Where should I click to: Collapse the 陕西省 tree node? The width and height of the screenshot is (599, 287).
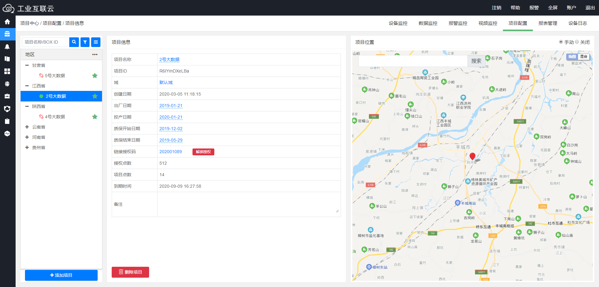click(x=27, y=106)
